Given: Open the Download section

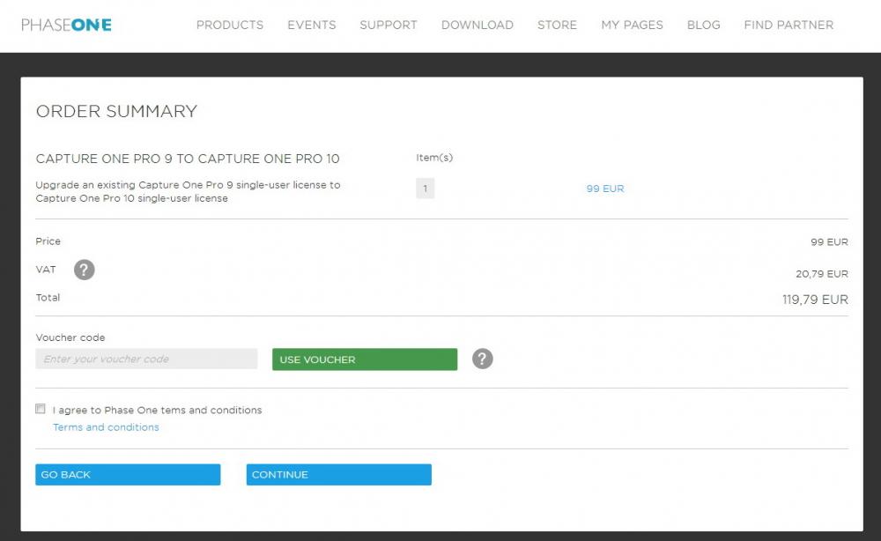Looking at the screenshot, I should click(477, 25).
